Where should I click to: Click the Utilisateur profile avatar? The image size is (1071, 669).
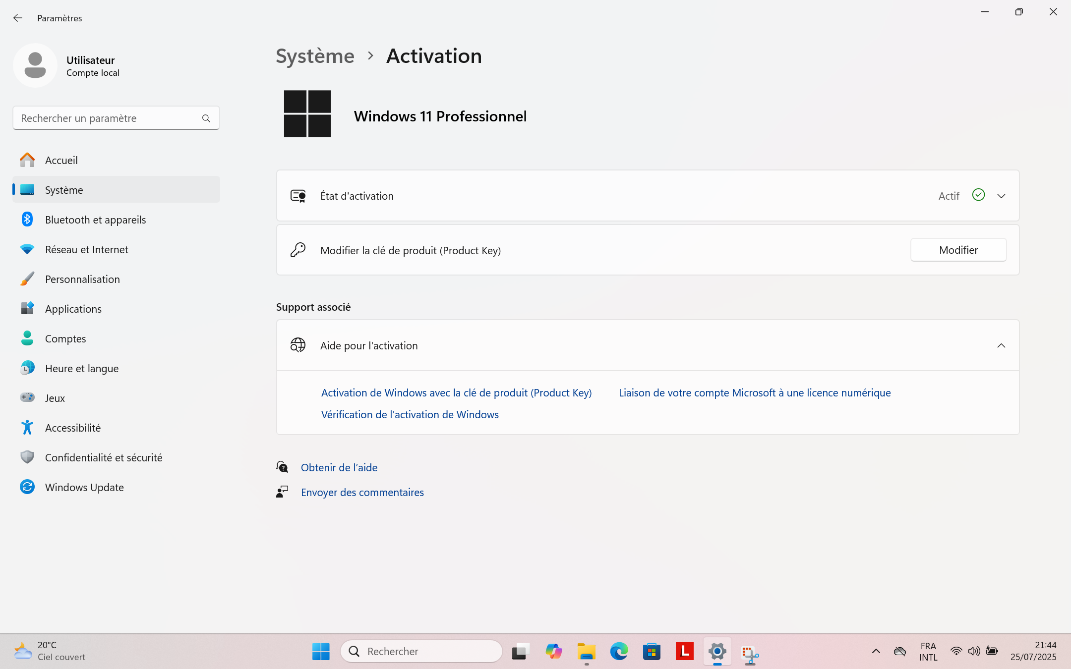pos(35,65)
